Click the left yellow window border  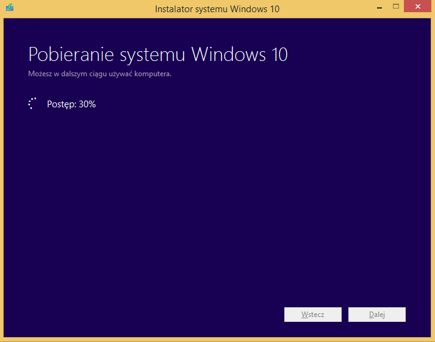pyautogui.click(x=2, y=183)
